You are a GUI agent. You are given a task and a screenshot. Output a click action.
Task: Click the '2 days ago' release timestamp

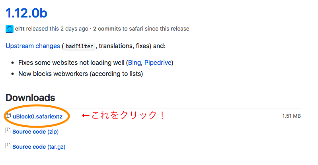pyautogui.click(x=74, y=29)
